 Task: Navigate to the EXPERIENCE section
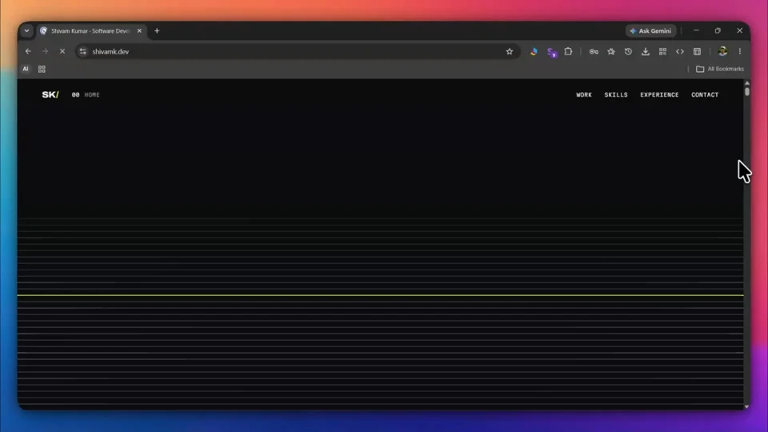click(659, 94)
